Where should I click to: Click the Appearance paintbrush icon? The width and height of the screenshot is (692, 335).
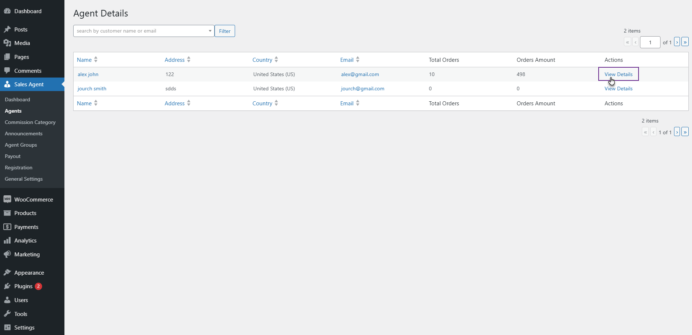pos(7,272)
